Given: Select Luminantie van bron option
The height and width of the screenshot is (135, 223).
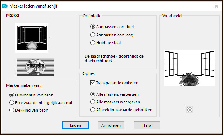Looking at the screenshot, I should pyautogui.click(x=31, y=95).
